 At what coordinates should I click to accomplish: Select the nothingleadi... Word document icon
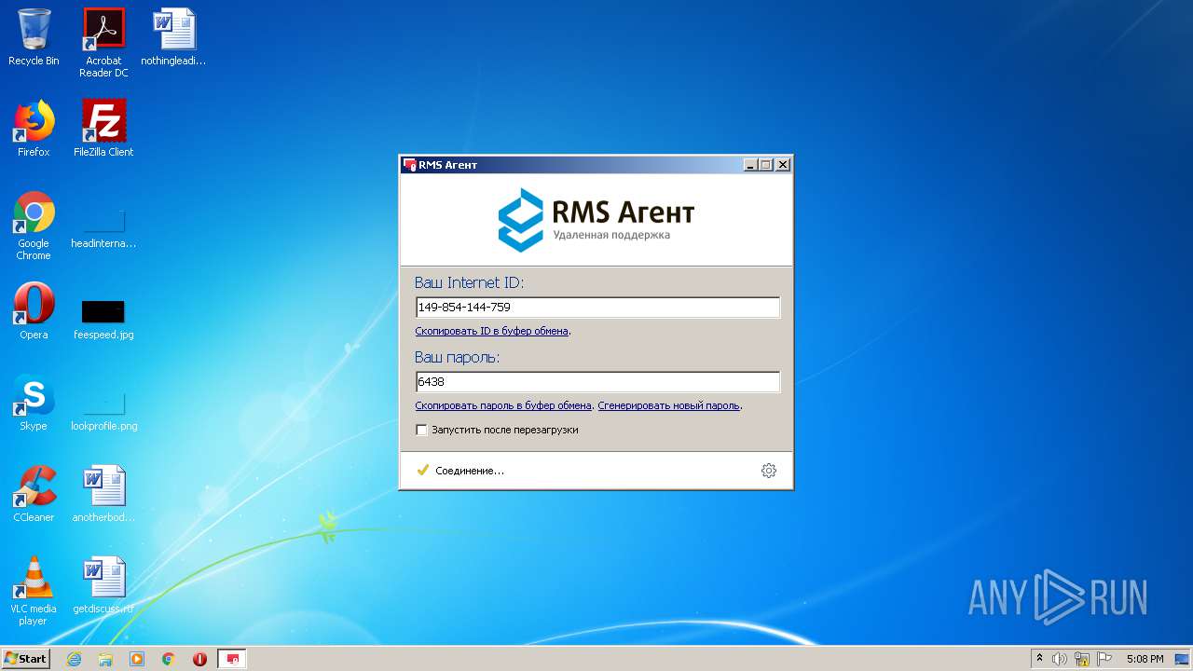[x=173, y=37]
